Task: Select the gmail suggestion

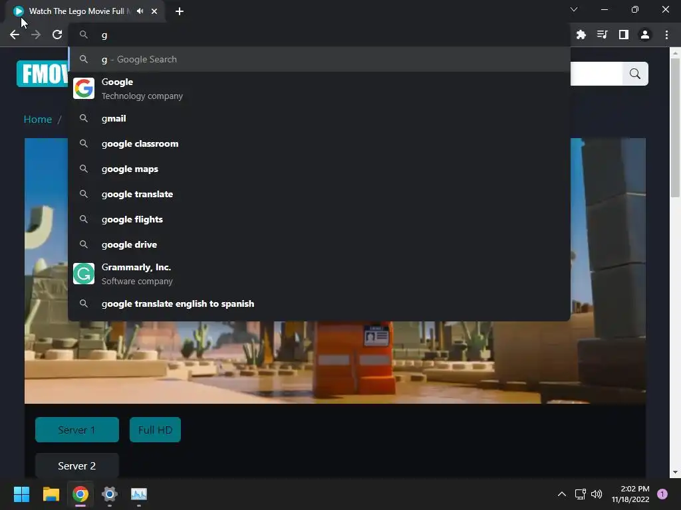Action: tap(319, 118)
